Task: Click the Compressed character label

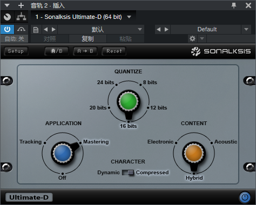Action: coord(152,173)
